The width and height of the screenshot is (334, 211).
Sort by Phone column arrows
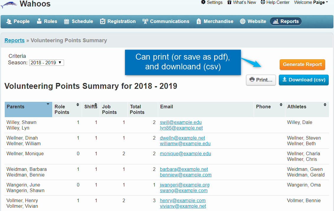tap(281, 105)
